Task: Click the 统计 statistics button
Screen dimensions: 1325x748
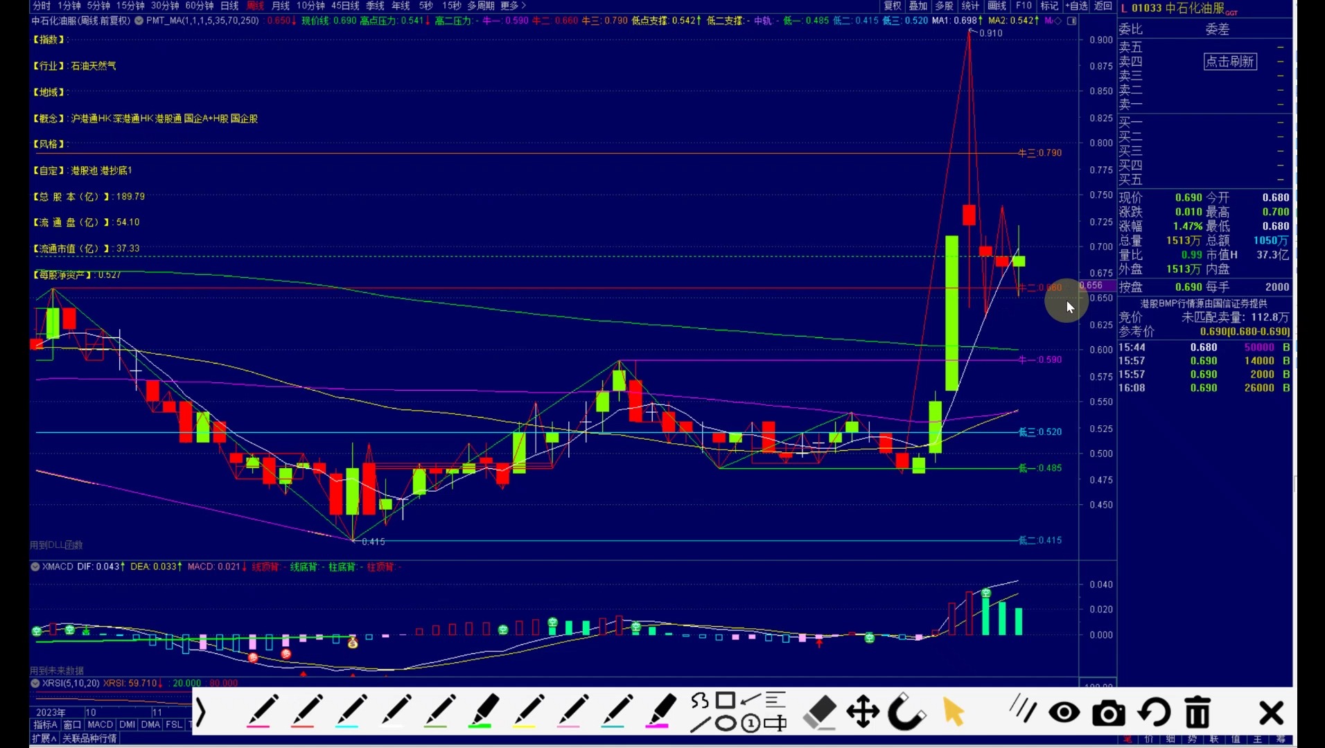Action: tap(970, 6)
